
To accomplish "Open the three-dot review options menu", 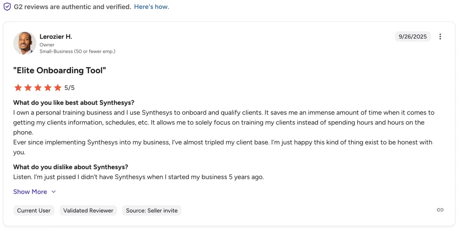I will click(x=440, y=37).
